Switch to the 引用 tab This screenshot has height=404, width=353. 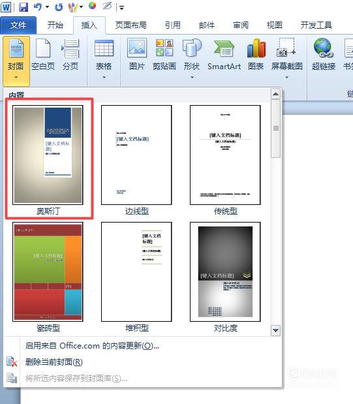173,25
